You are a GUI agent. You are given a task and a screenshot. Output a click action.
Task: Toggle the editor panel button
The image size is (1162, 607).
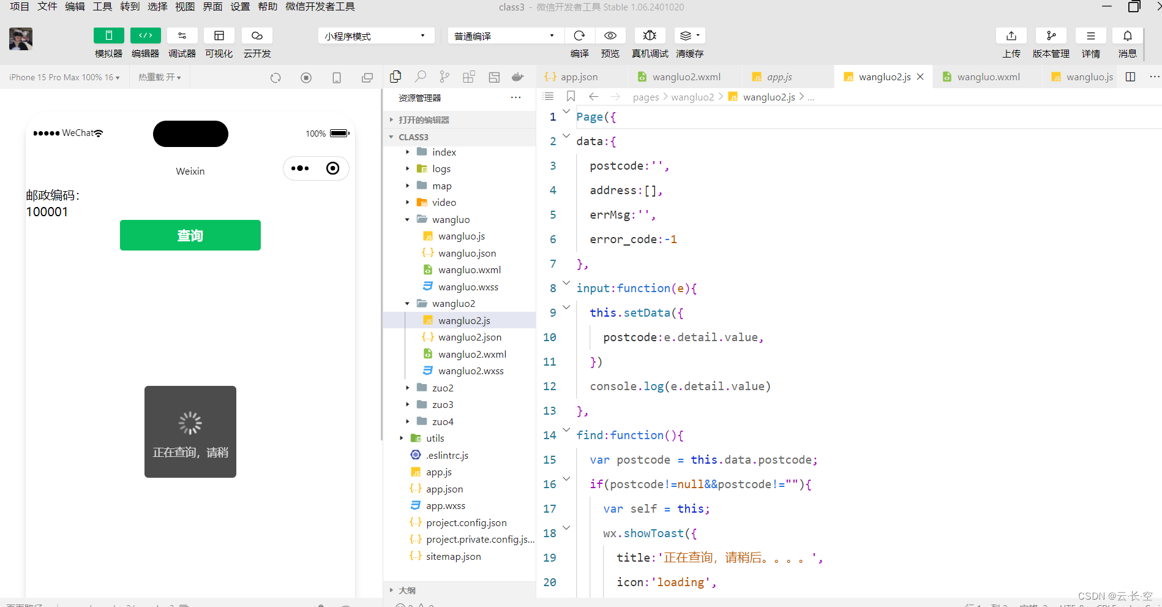pyautogui.click(x=145, y=36)
